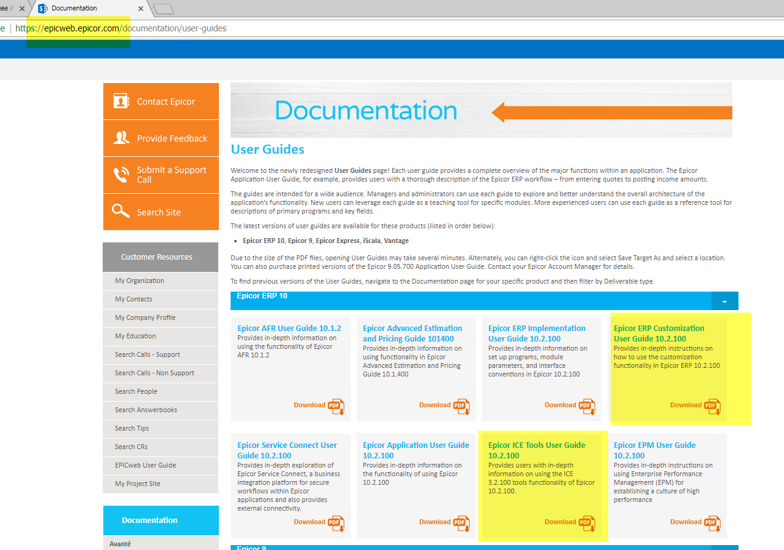Open EPICweb User Guide menu item

coord(160,465)
